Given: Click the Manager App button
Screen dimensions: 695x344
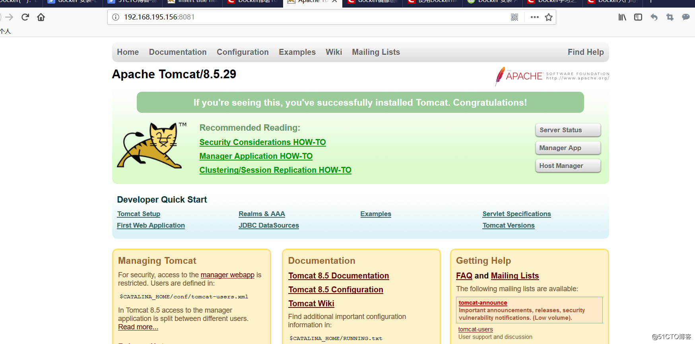Looking at the screenshot, I should click(568, 148).
